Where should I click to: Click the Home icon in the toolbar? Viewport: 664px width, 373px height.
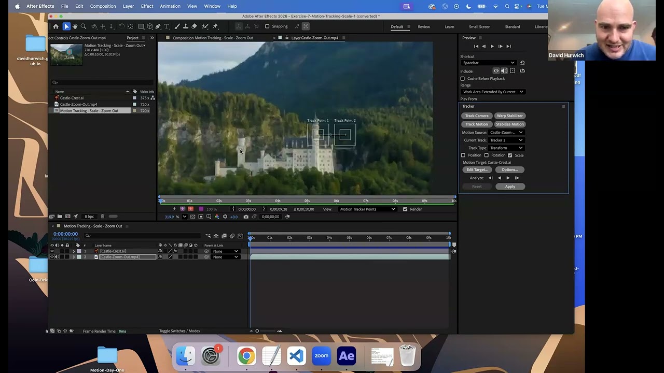pyautogui.click(x=56, y=26)
